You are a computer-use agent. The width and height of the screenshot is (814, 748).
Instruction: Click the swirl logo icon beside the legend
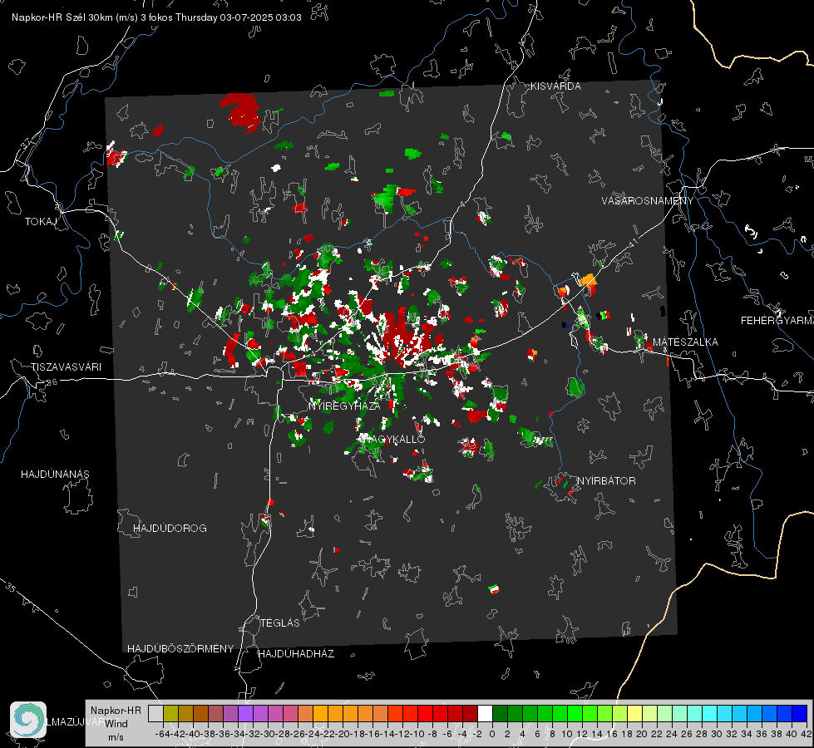[28, 720]
